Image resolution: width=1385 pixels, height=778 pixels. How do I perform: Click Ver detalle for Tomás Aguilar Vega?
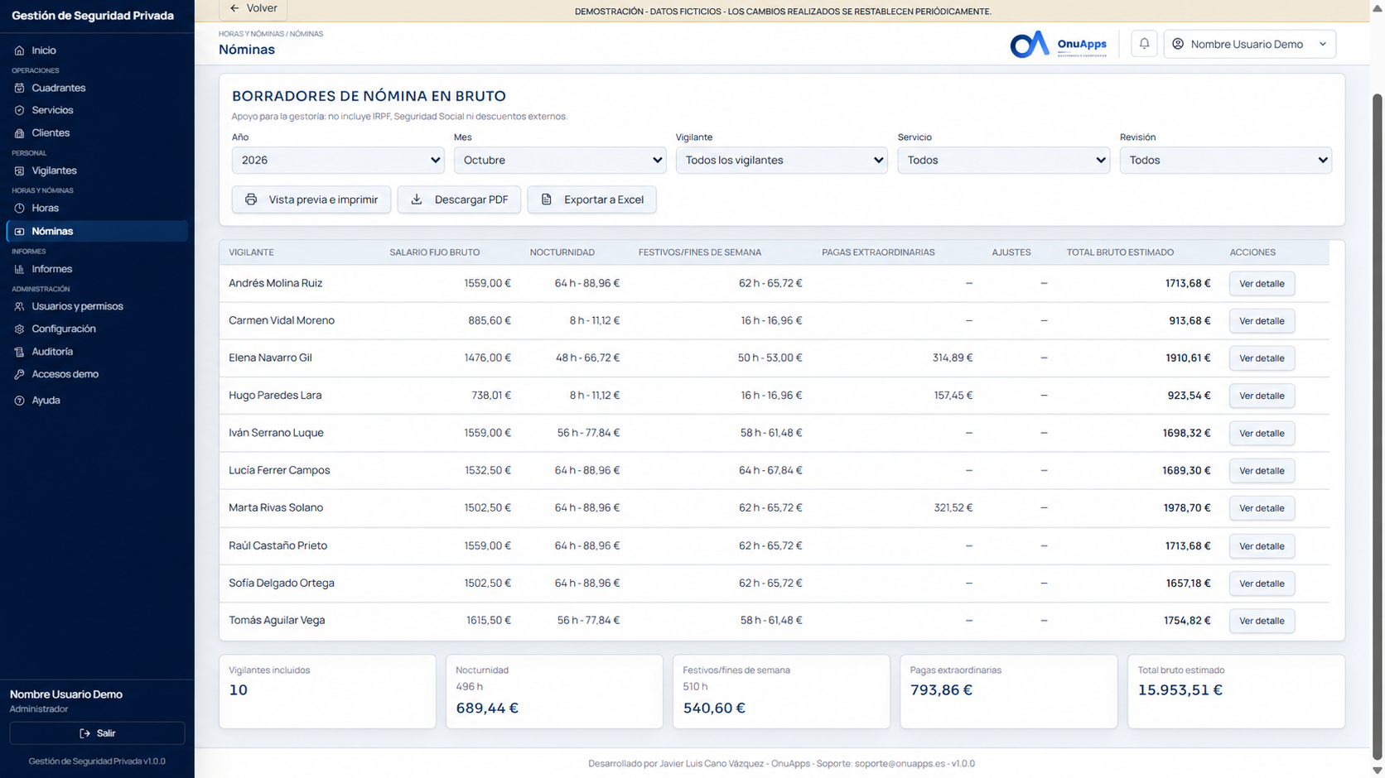tap(1262, 621)
